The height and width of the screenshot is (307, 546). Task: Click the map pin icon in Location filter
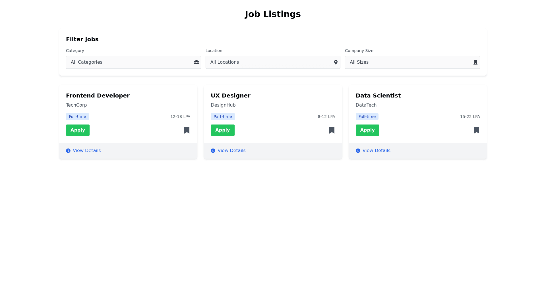pyautogui.click(x=336, y=62)
